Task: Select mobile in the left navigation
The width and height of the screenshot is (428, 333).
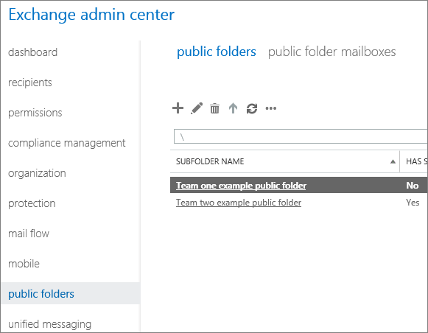Action: coord(24,264)
